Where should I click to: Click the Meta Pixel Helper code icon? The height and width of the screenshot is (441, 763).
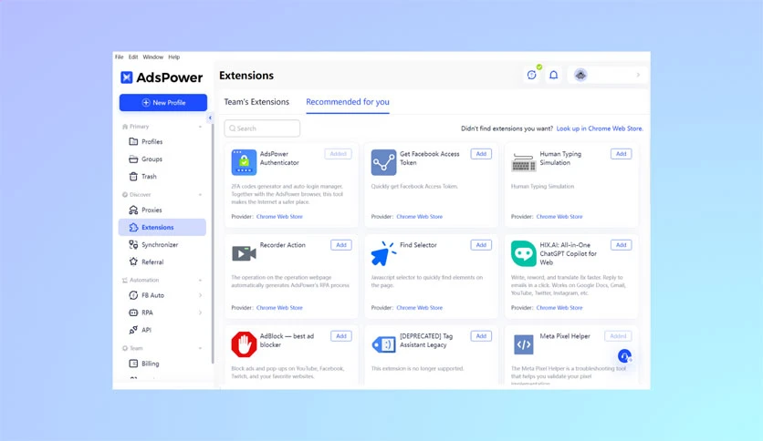(524, 344)
